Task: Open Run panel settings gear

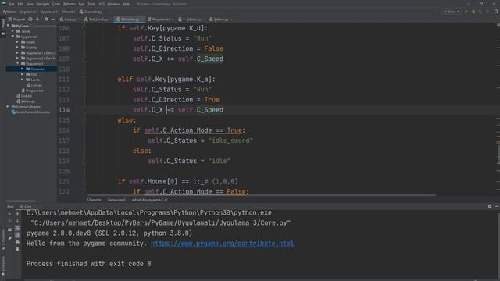Action: click(490, 206)
